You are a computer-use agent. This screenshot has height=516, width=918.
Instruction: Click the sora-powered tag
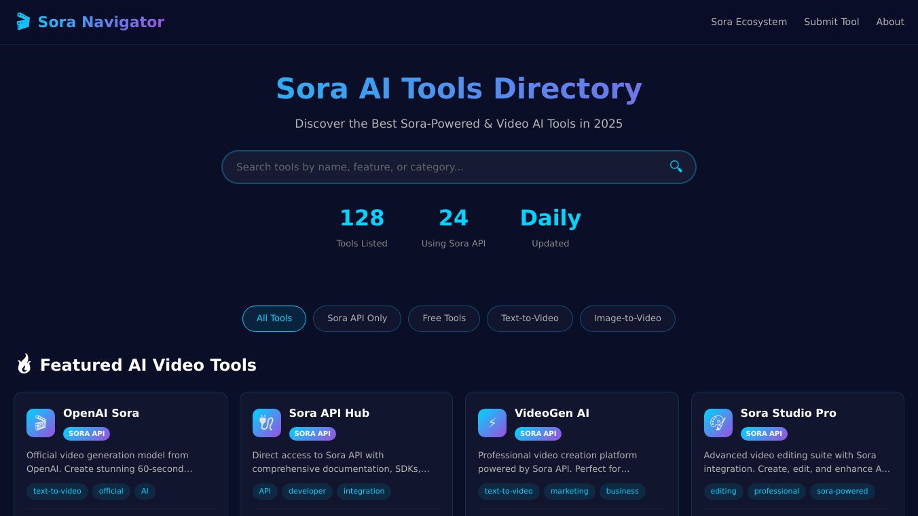[843, 492]
